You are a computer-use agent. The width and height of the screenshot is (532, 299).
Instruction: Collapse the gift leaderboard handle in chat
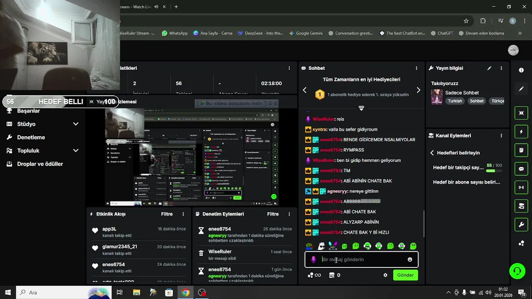tap(361, 108)
